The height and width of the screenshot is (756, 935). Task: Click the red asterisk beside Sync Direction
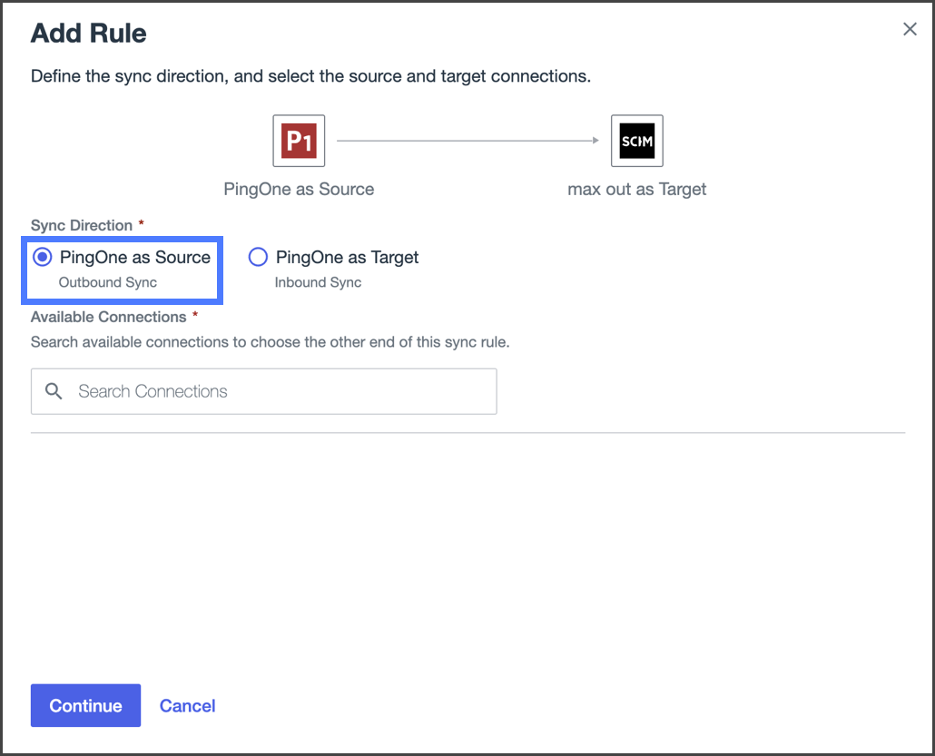142,223
